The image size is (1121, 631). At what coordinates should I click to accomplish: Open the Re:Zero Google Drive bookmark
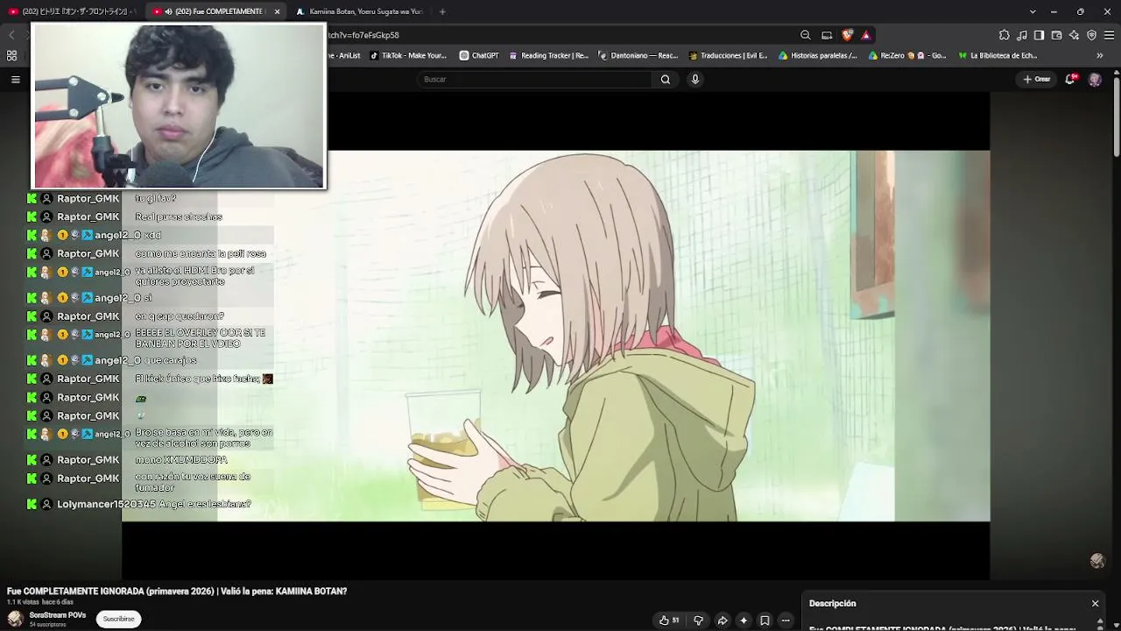click(908, 55)
